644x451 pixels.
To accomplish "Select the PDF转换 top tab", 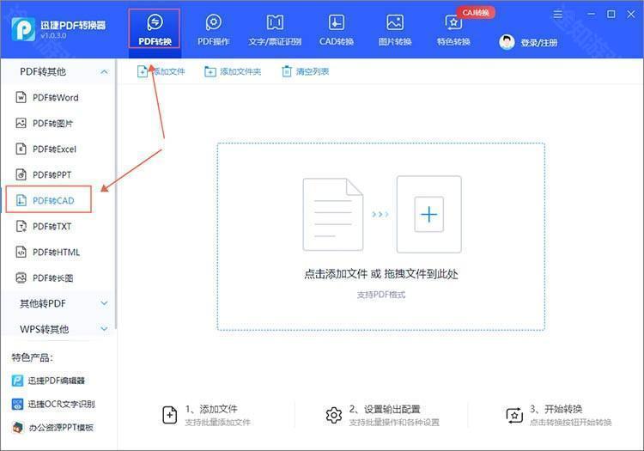I will (x=155, y=29).
